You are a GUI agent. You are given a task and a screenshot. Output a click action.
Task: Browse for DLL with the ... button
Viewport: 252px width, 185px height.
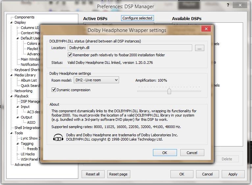200,48
